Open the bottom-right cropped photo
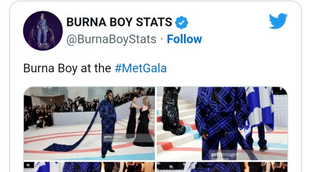This screenshot has width=311, height=172. point(222,167)
